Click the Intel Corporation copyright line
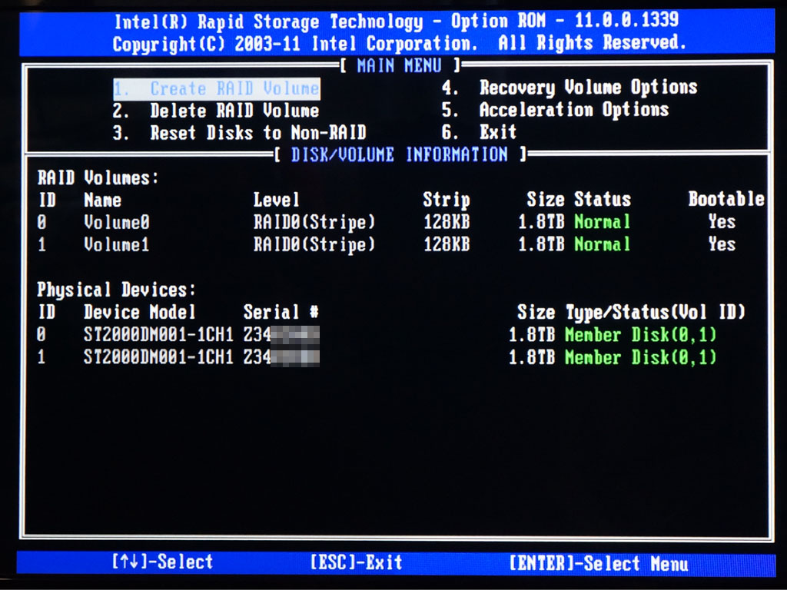787x590 pixels. pos(399,44)
